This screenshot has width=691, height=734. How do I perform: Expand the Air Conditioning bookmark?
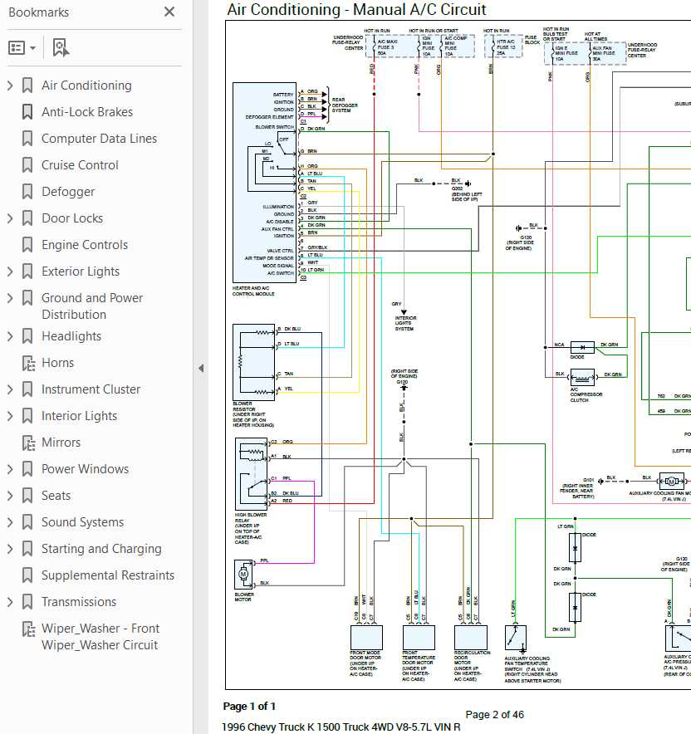[10, 86]
